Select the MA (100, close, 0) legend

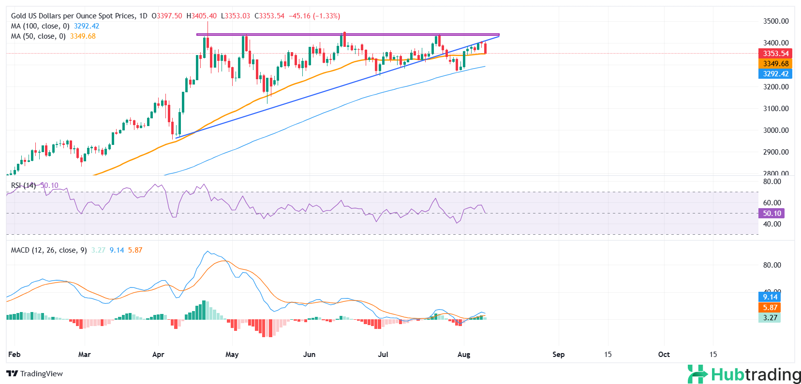(x=40, y=26)
